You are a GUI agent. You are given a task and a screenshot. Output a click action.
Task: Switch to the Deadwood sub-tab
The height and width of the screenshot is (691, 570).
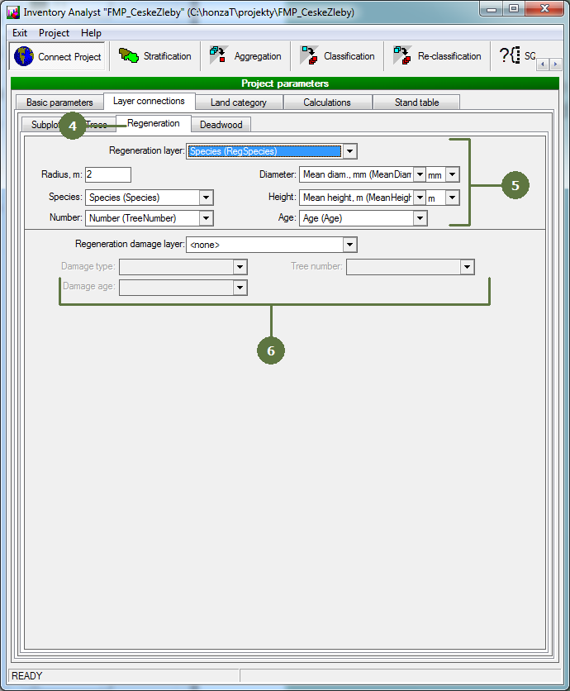(x=221, y=125)
